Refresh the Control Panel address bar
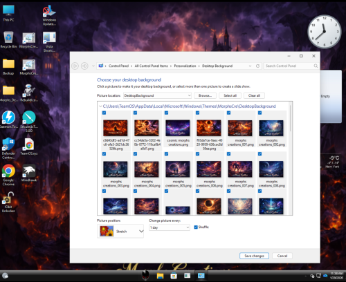The image size is (346, 282). point(257,66)
